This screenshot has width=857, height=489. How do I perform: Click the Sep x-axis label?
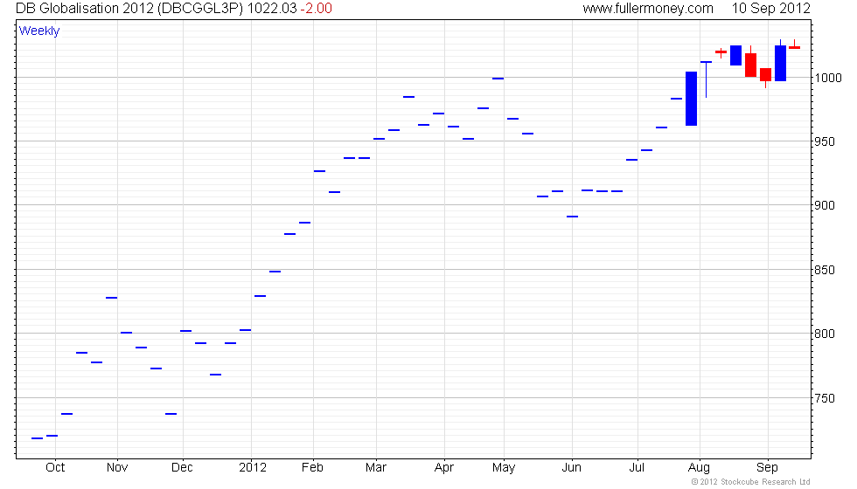point(767,468)
